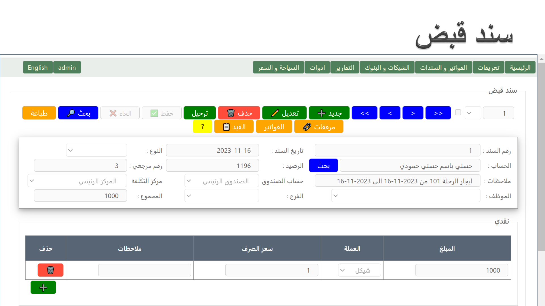Click the blue search button with magnifier
The image size is (545, 306).
tap(78, 113)
